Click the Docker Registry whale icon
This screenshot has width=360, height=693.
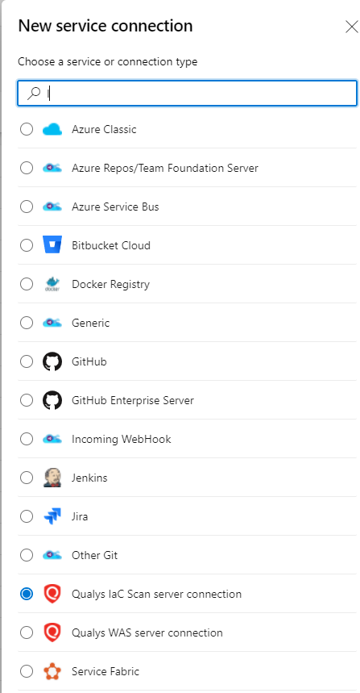pos(52,284)
